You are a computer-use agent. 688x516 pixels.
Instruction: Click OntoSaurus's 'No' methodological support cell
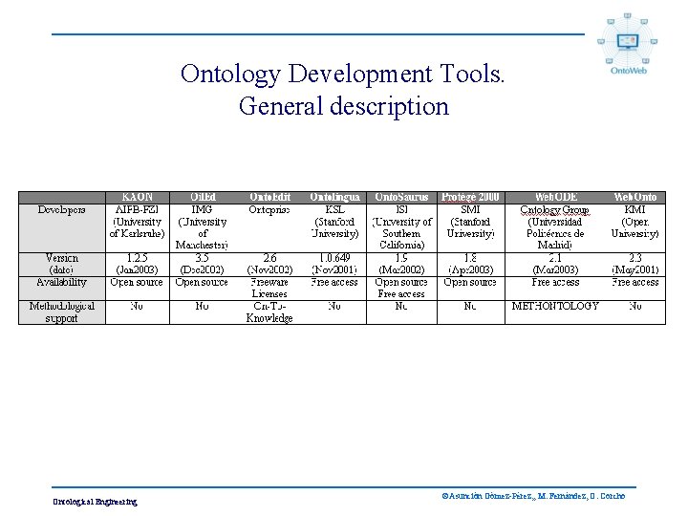click(401, 312)
